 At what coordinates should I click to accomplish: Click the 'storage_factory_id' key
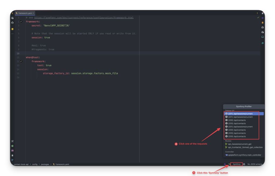tap(56, 74)
